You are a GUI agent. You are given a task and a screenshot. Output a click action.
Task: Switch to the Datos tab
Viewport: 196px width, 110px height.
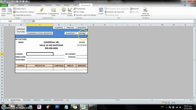(58, 5)
